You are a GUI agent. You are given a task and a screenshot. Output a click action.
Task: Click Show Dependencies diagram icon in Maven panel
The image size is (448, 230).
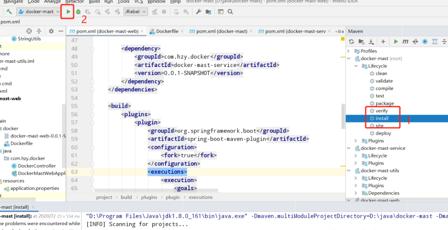pos(435,42)
